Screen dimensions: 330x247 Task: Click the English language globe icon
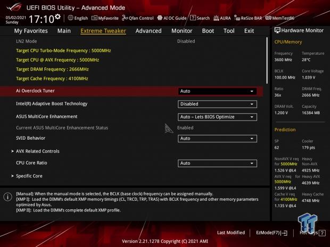click(70, 18)
